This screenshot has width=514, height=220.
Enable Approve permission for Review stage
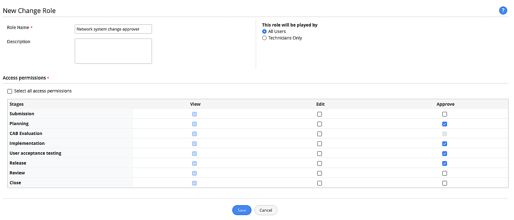click(444, 173)
